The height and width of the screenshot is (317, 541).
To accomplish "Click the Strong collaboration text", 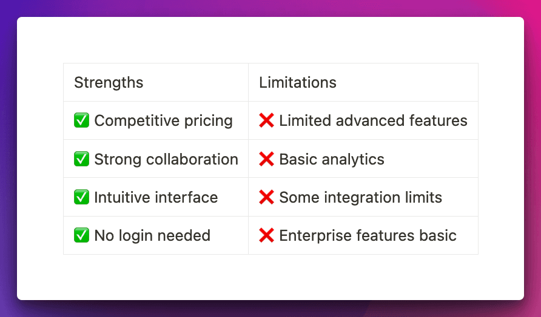I will [x=166, y=159].
